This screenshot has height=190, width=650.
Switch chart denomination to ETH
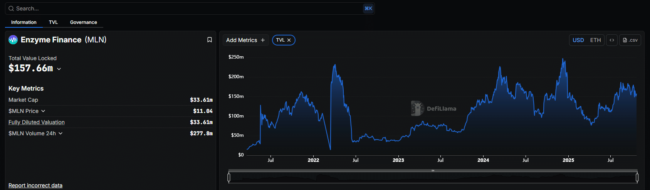(595, 40)
